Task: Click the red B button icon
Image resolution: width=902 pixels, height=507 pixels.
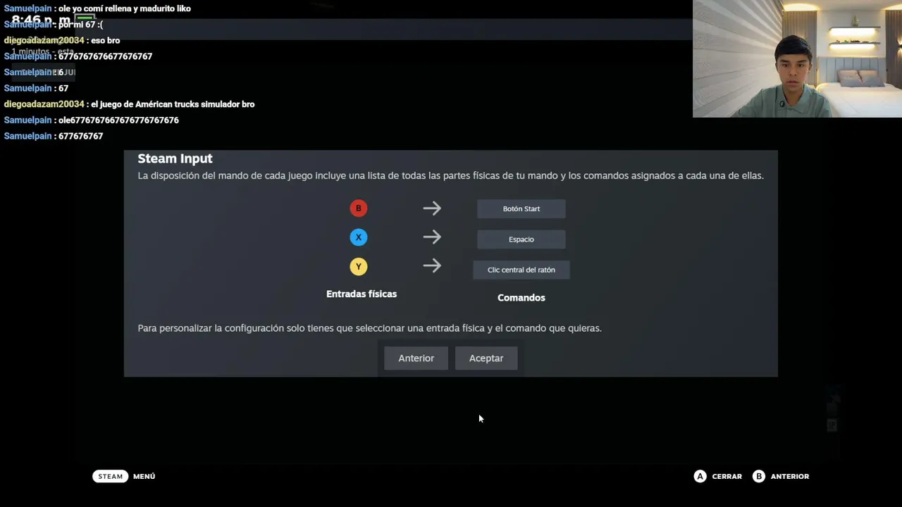Action: tap(359, 208)
